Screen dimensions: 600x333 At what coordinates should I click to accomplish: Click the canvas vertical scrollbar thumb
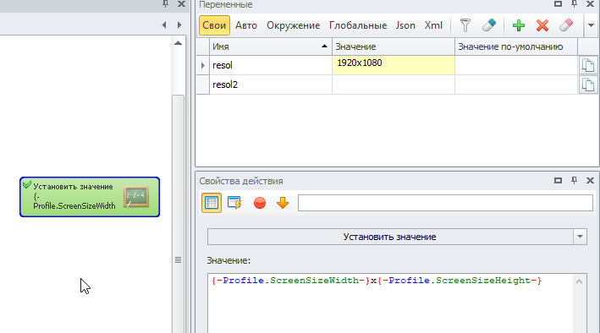(178, 214)
